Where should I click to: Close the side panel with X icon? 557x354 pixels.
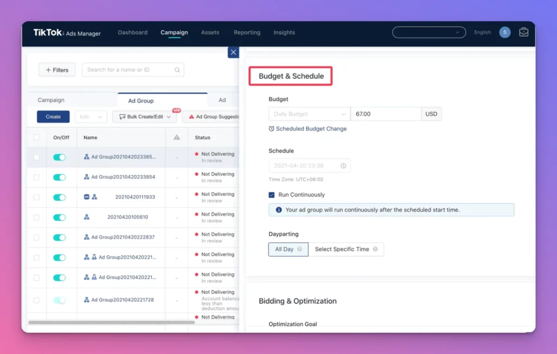(x=233, y=52)
